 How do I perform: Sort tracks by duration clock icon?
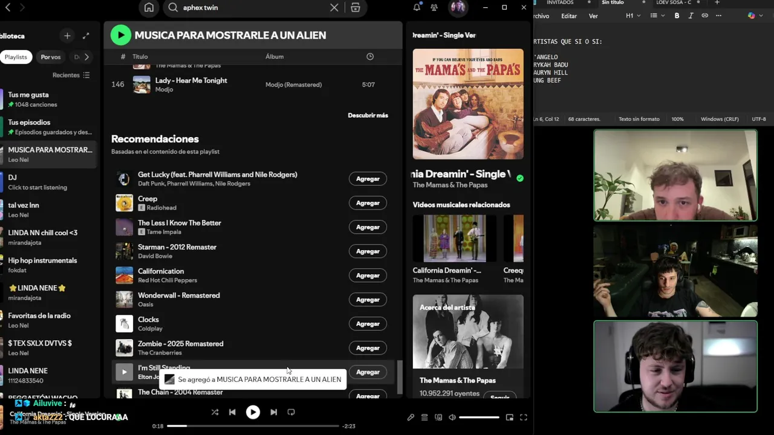(370, 56)
